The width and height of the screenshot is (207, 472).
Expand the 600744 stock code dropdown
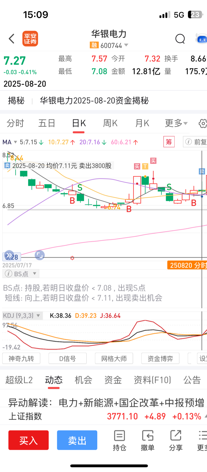(x=126, y=45)
